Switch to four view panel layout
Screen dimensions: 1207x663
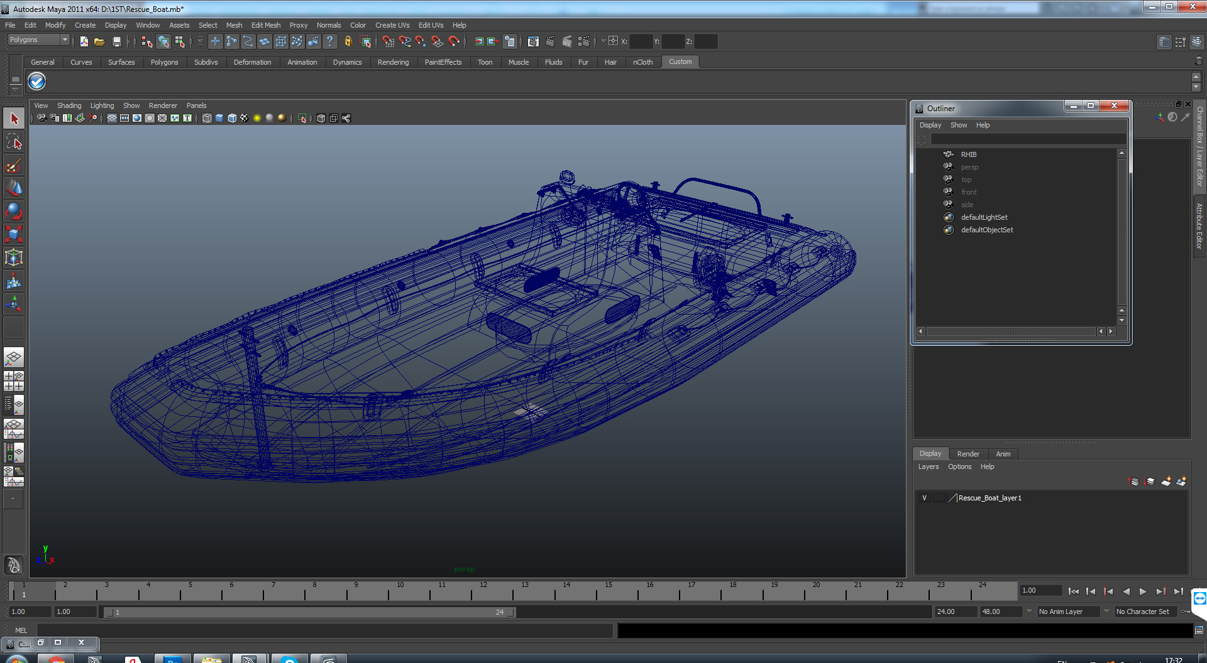[14, 381]
